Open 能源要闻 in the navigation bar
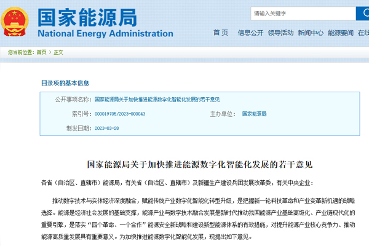This screenshot has width=369, height=246. coord(340,33)
